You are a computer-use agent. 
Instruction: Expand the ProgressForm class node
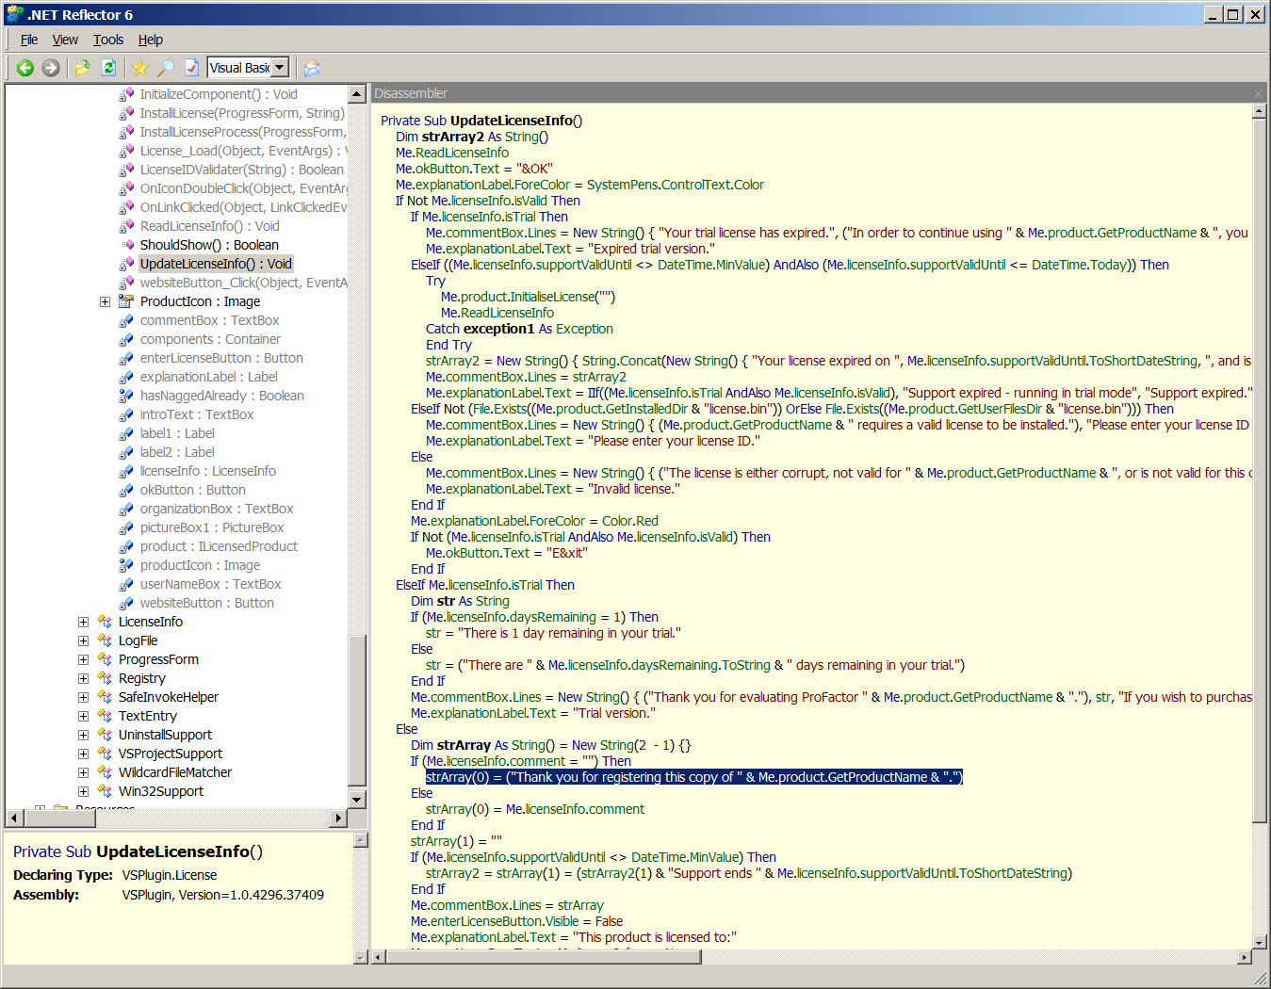tap(83, 659)
